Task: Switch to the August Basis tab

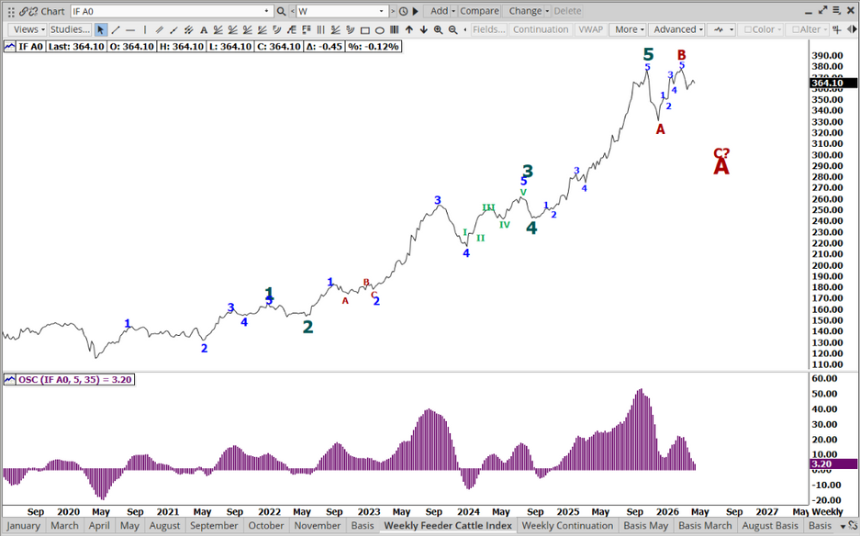Action: pyautogui.click(x=769, y=526)
